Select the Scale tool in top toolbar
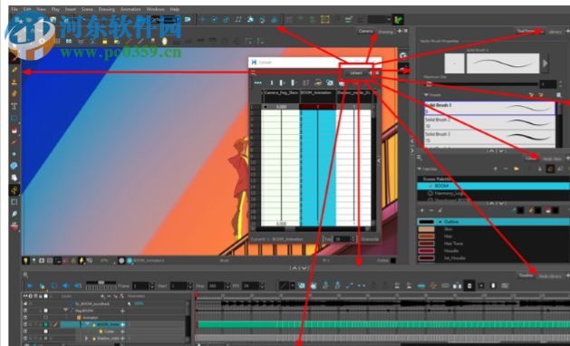The width and height of the screenshot is (570, 346). [x=227, y=19]
